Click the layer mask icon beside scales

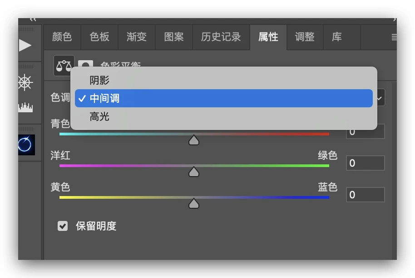(85, 64)
